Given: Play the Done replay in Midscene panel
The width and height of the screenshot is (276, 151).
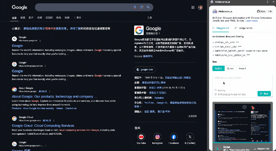Looking at the screenshot, I should (x=218, y=148).
